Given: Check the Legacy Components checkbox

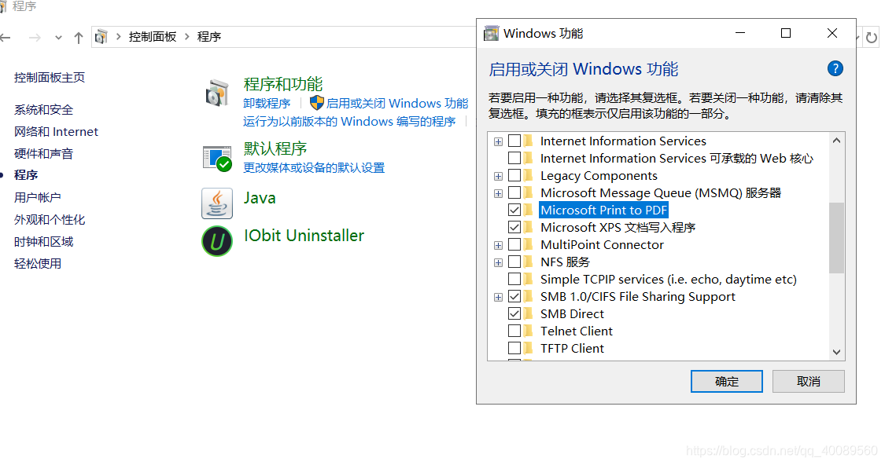Looking at the screenshot, I should point(514,175).
